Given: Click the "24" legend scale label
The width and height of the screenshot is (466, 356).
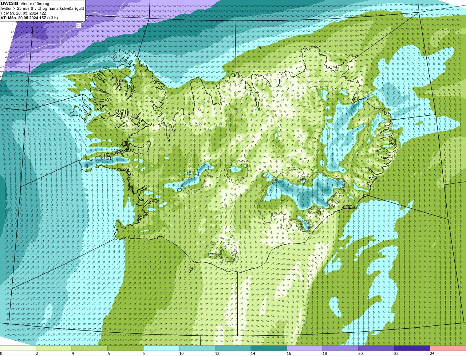Looking at the screenshot, I should pyautogui.click(x=432, y=353).
